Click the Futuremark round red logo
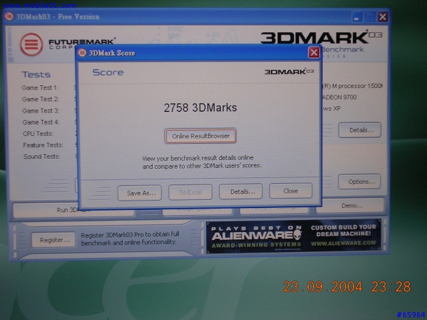 point(31,45)
